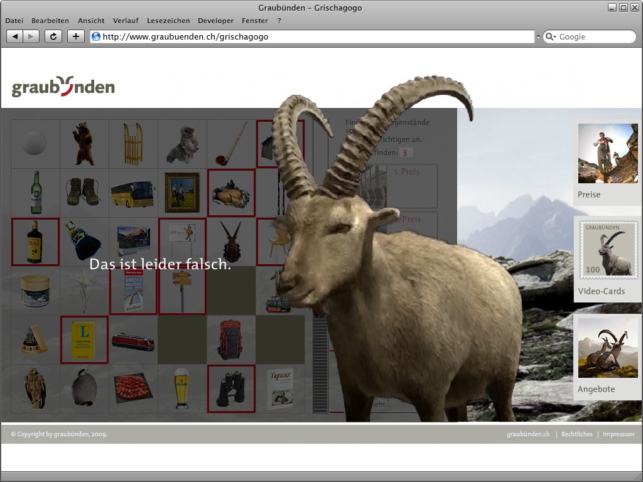Select the yellow Langenscheidt dictionary tile
Viewport: 643px width, 482px height.
coord(85,340)
